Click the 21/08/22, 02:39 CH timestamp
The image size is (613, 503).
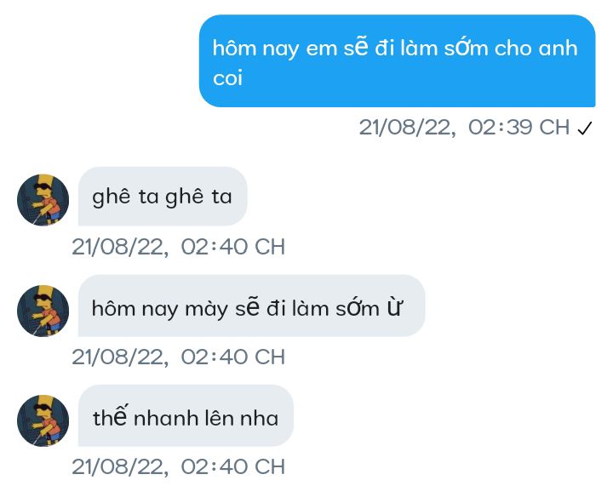[x=464, y=128]
